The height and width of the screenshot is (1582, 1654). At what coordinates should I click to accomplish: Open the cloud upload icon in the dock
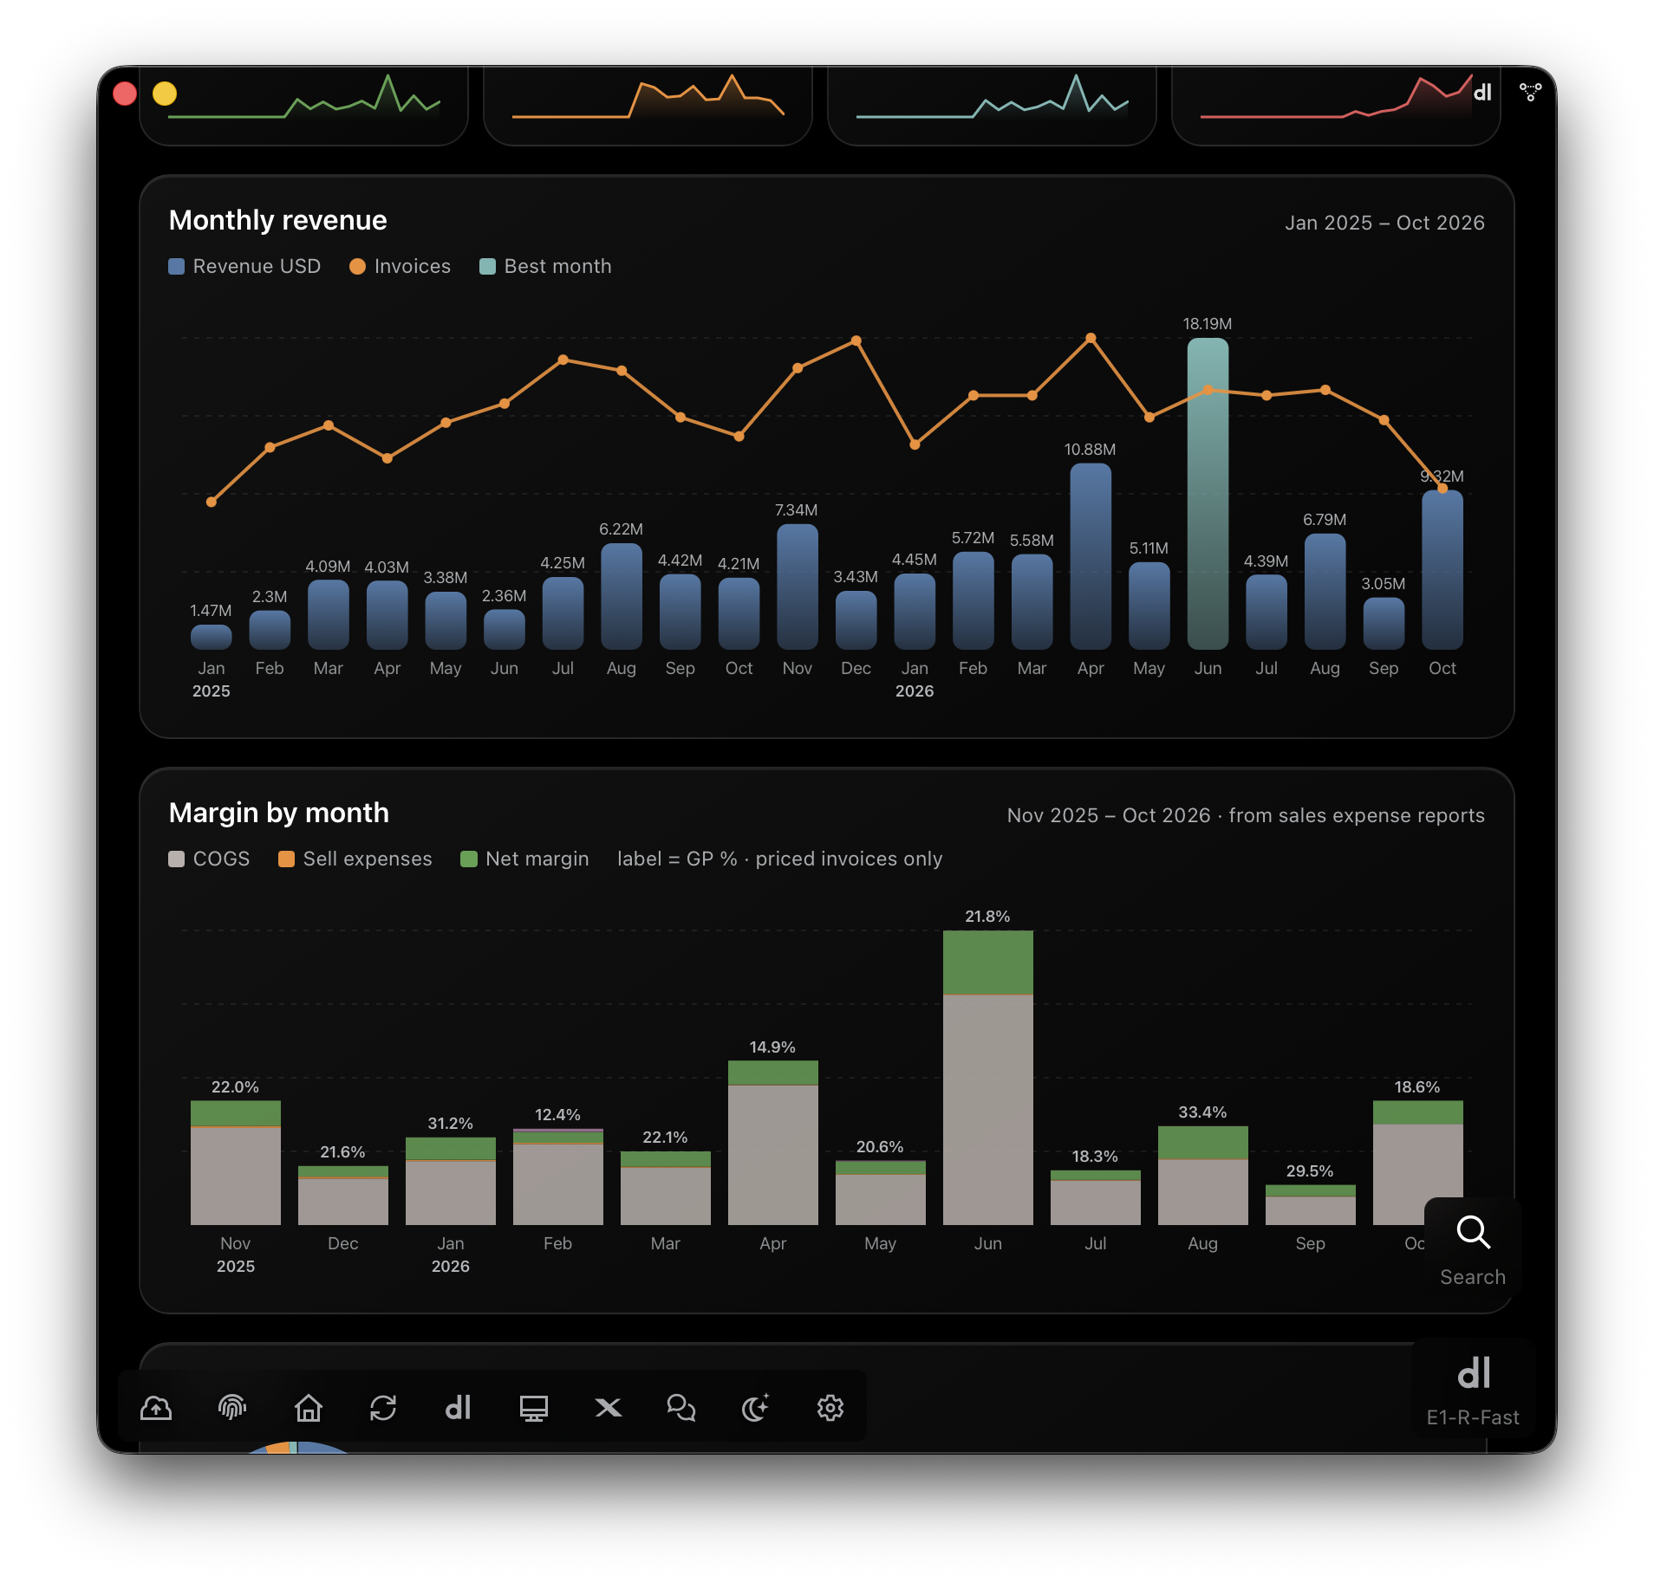156,1408
